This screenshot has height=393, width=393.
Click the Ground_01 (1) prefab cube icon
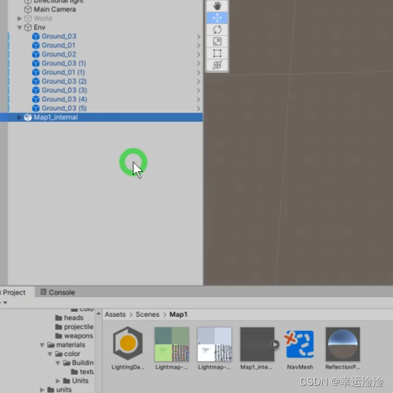[x=35, y=73]
